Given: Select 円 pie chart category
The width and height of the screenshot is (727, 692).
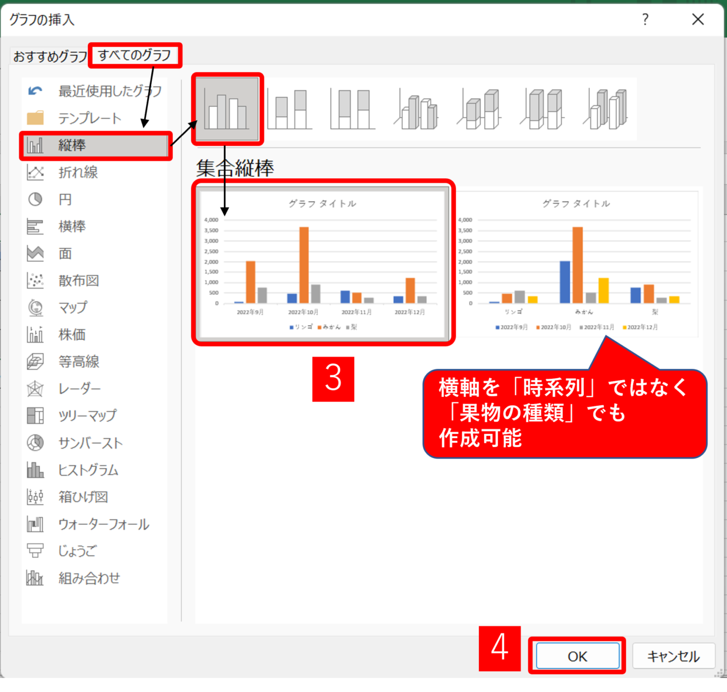Looking at the screenshot, I should 65,199.
